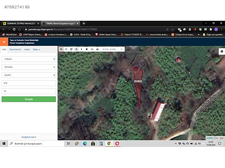The width and height of the screenshot is (225, 168).
Task: Print the map view
Action: [97, 49]
